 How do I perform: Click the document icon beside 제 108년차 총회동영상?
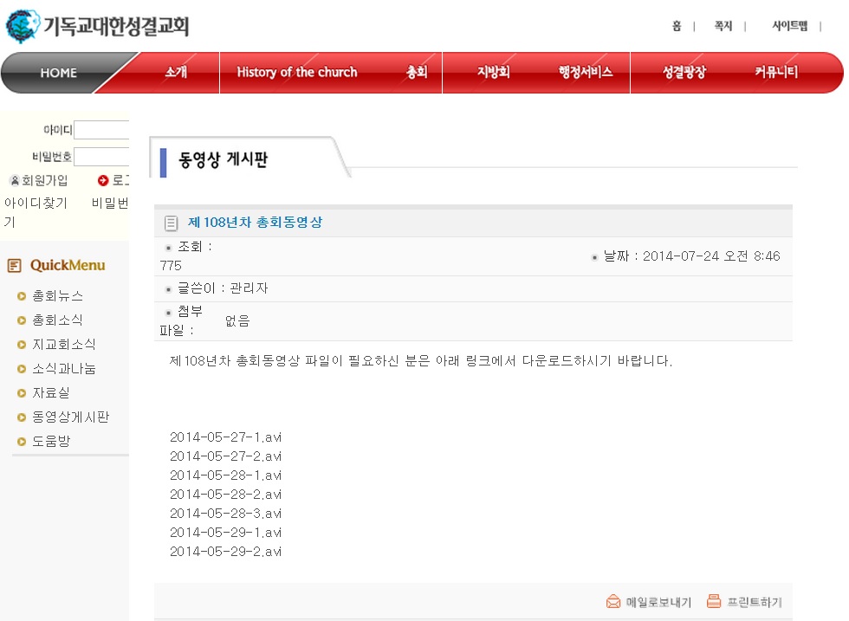click(171, 223)
